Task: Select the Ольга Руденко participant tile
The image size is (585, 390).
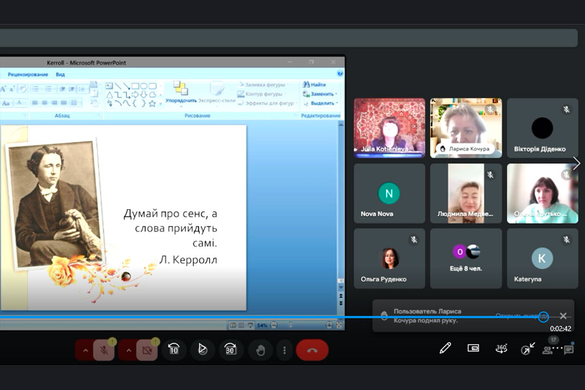Action: [389, 259]
